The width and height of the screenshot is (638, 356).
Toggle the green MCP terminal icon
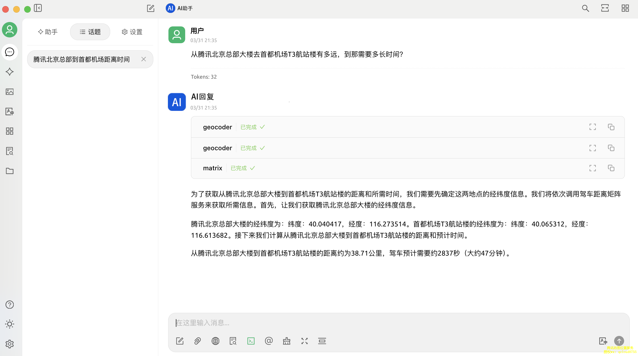(251, 341)
